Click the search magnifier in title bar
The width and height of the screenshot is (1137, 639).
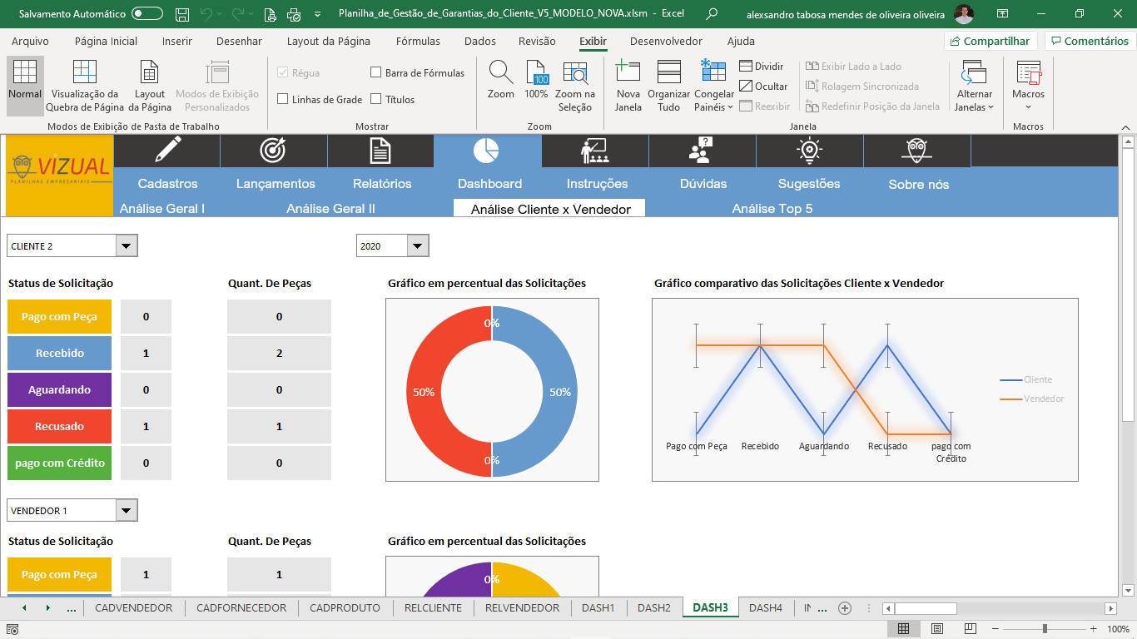(712, 14)
